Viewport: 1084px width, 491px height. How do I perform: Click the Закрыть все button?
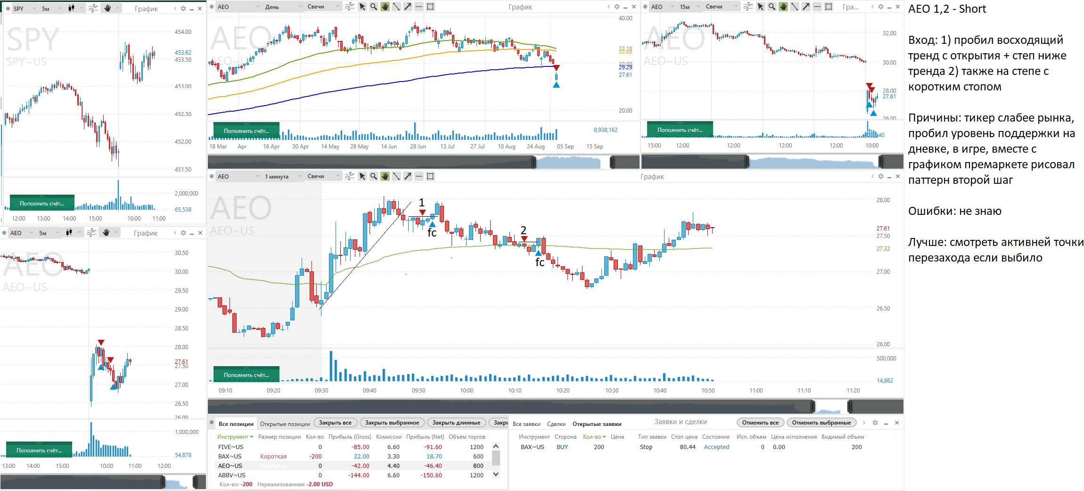335,423
